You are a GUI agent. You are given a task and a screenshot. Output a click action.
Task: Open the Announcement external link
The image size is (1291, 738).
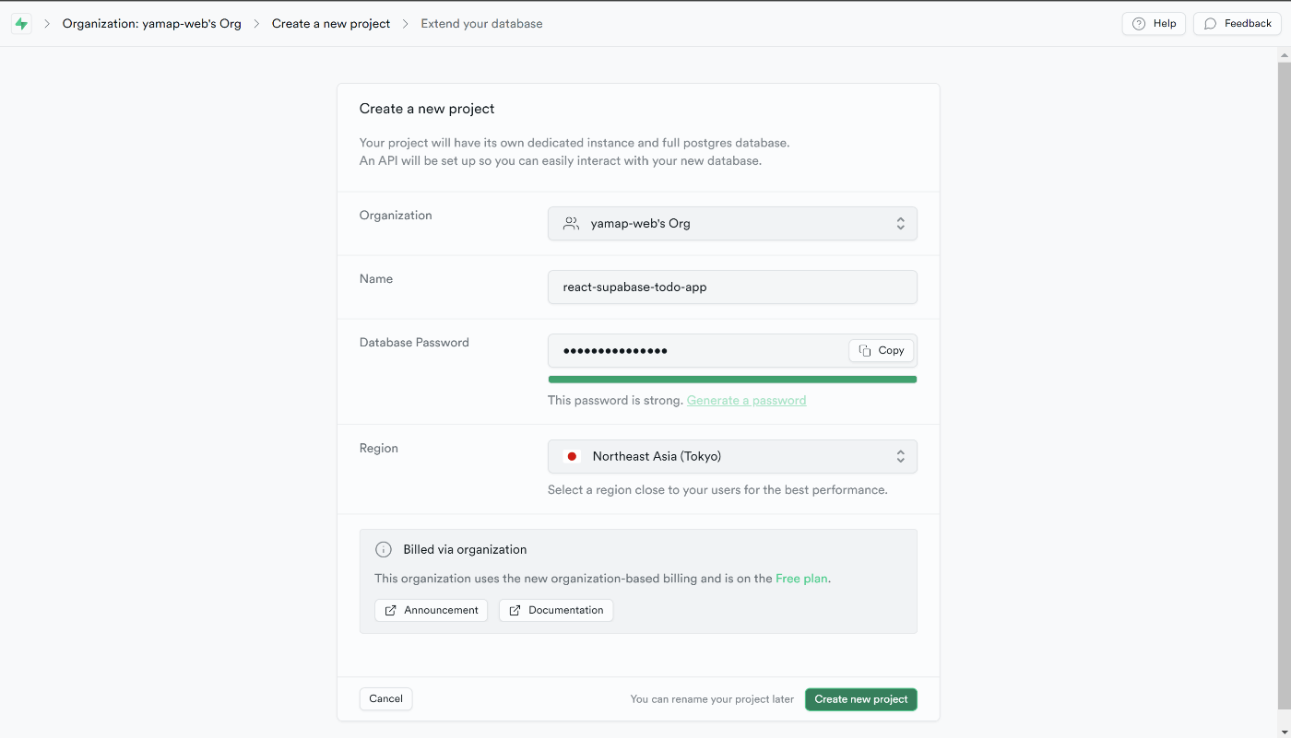tap(432, 610)
